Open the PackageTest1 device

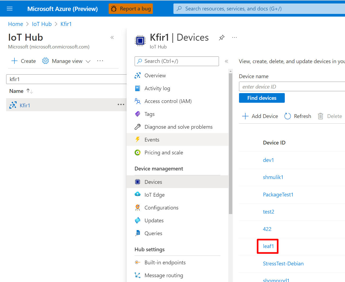(278, 195)
